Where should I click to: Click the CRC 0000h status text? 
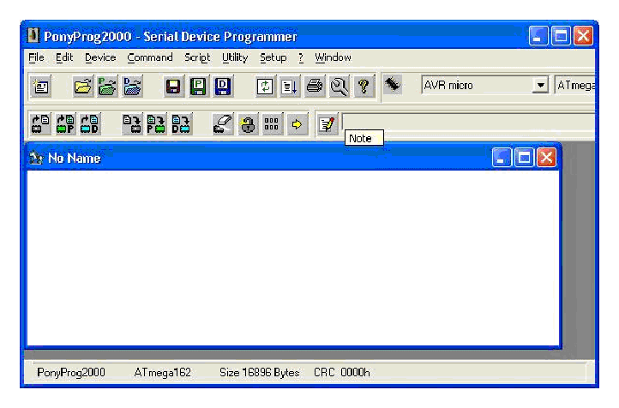[x=342, y=373]
